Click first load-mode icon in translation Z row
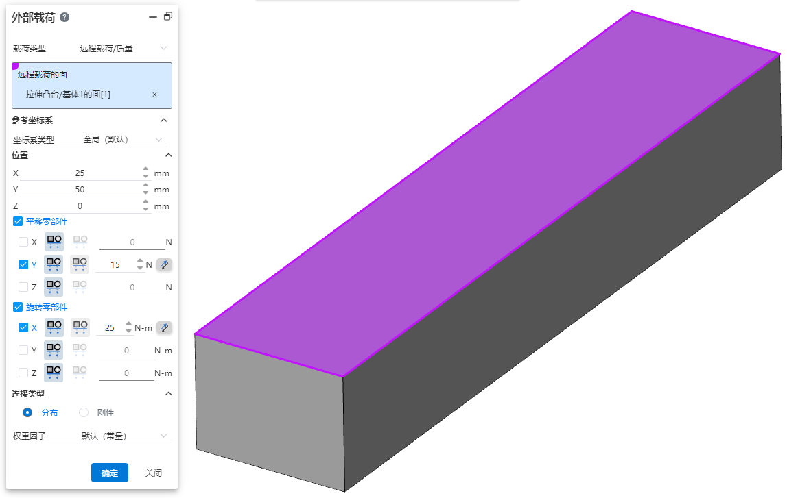This screenshot has height=498, width=787. pyautogui.click(x=54, y=287)
